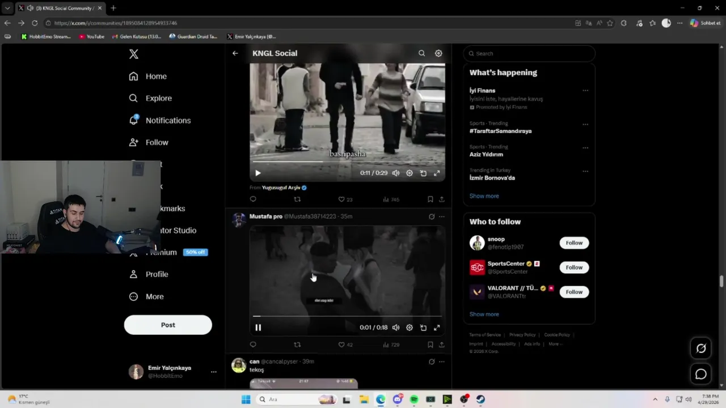Open floating messages chat button

701,374
